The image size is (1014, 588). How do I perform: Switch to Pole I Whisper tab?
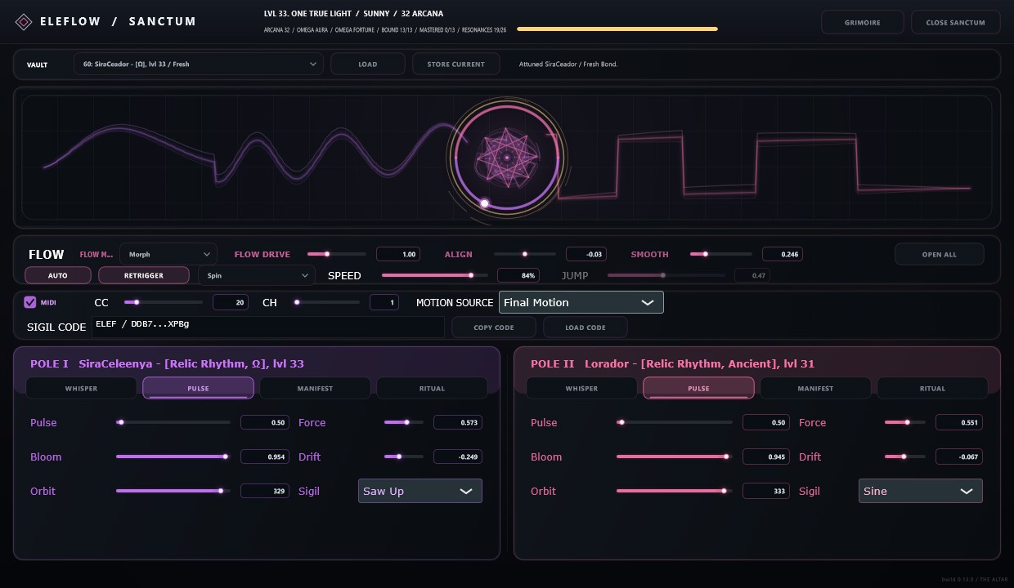pos(81,388)
